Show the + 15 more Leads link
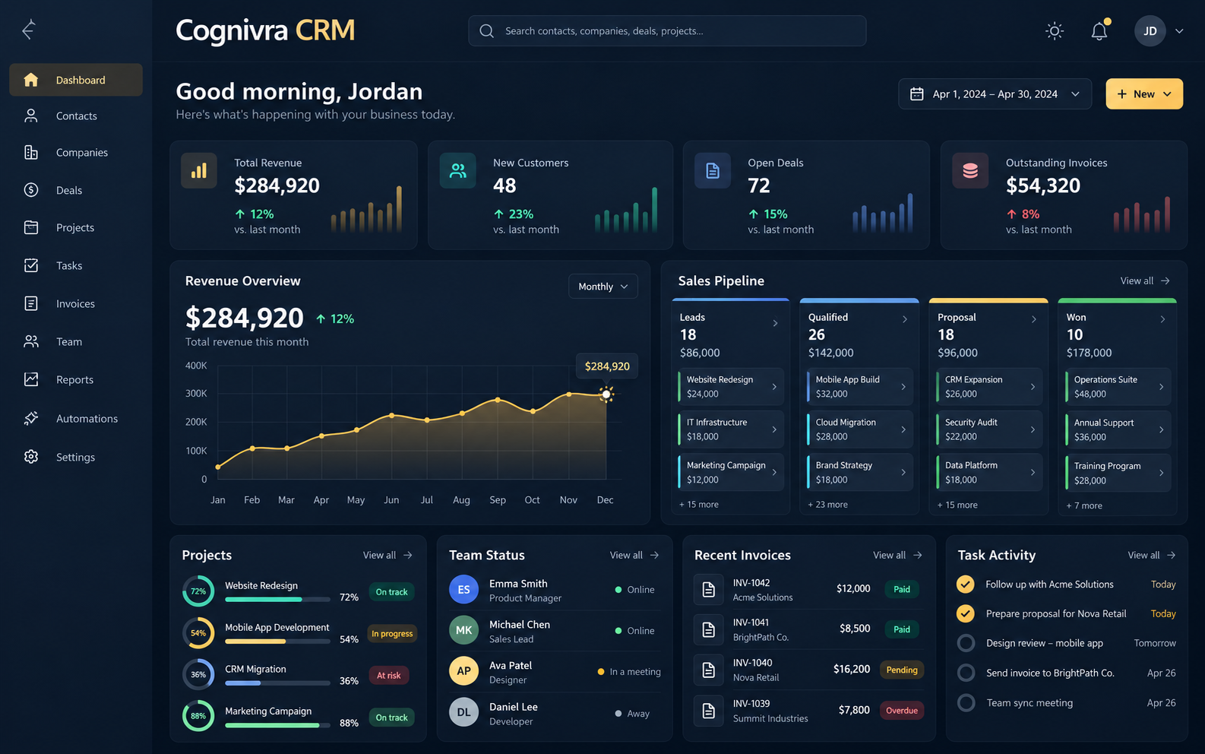1205x754 pixels. (x=699, y=504)
